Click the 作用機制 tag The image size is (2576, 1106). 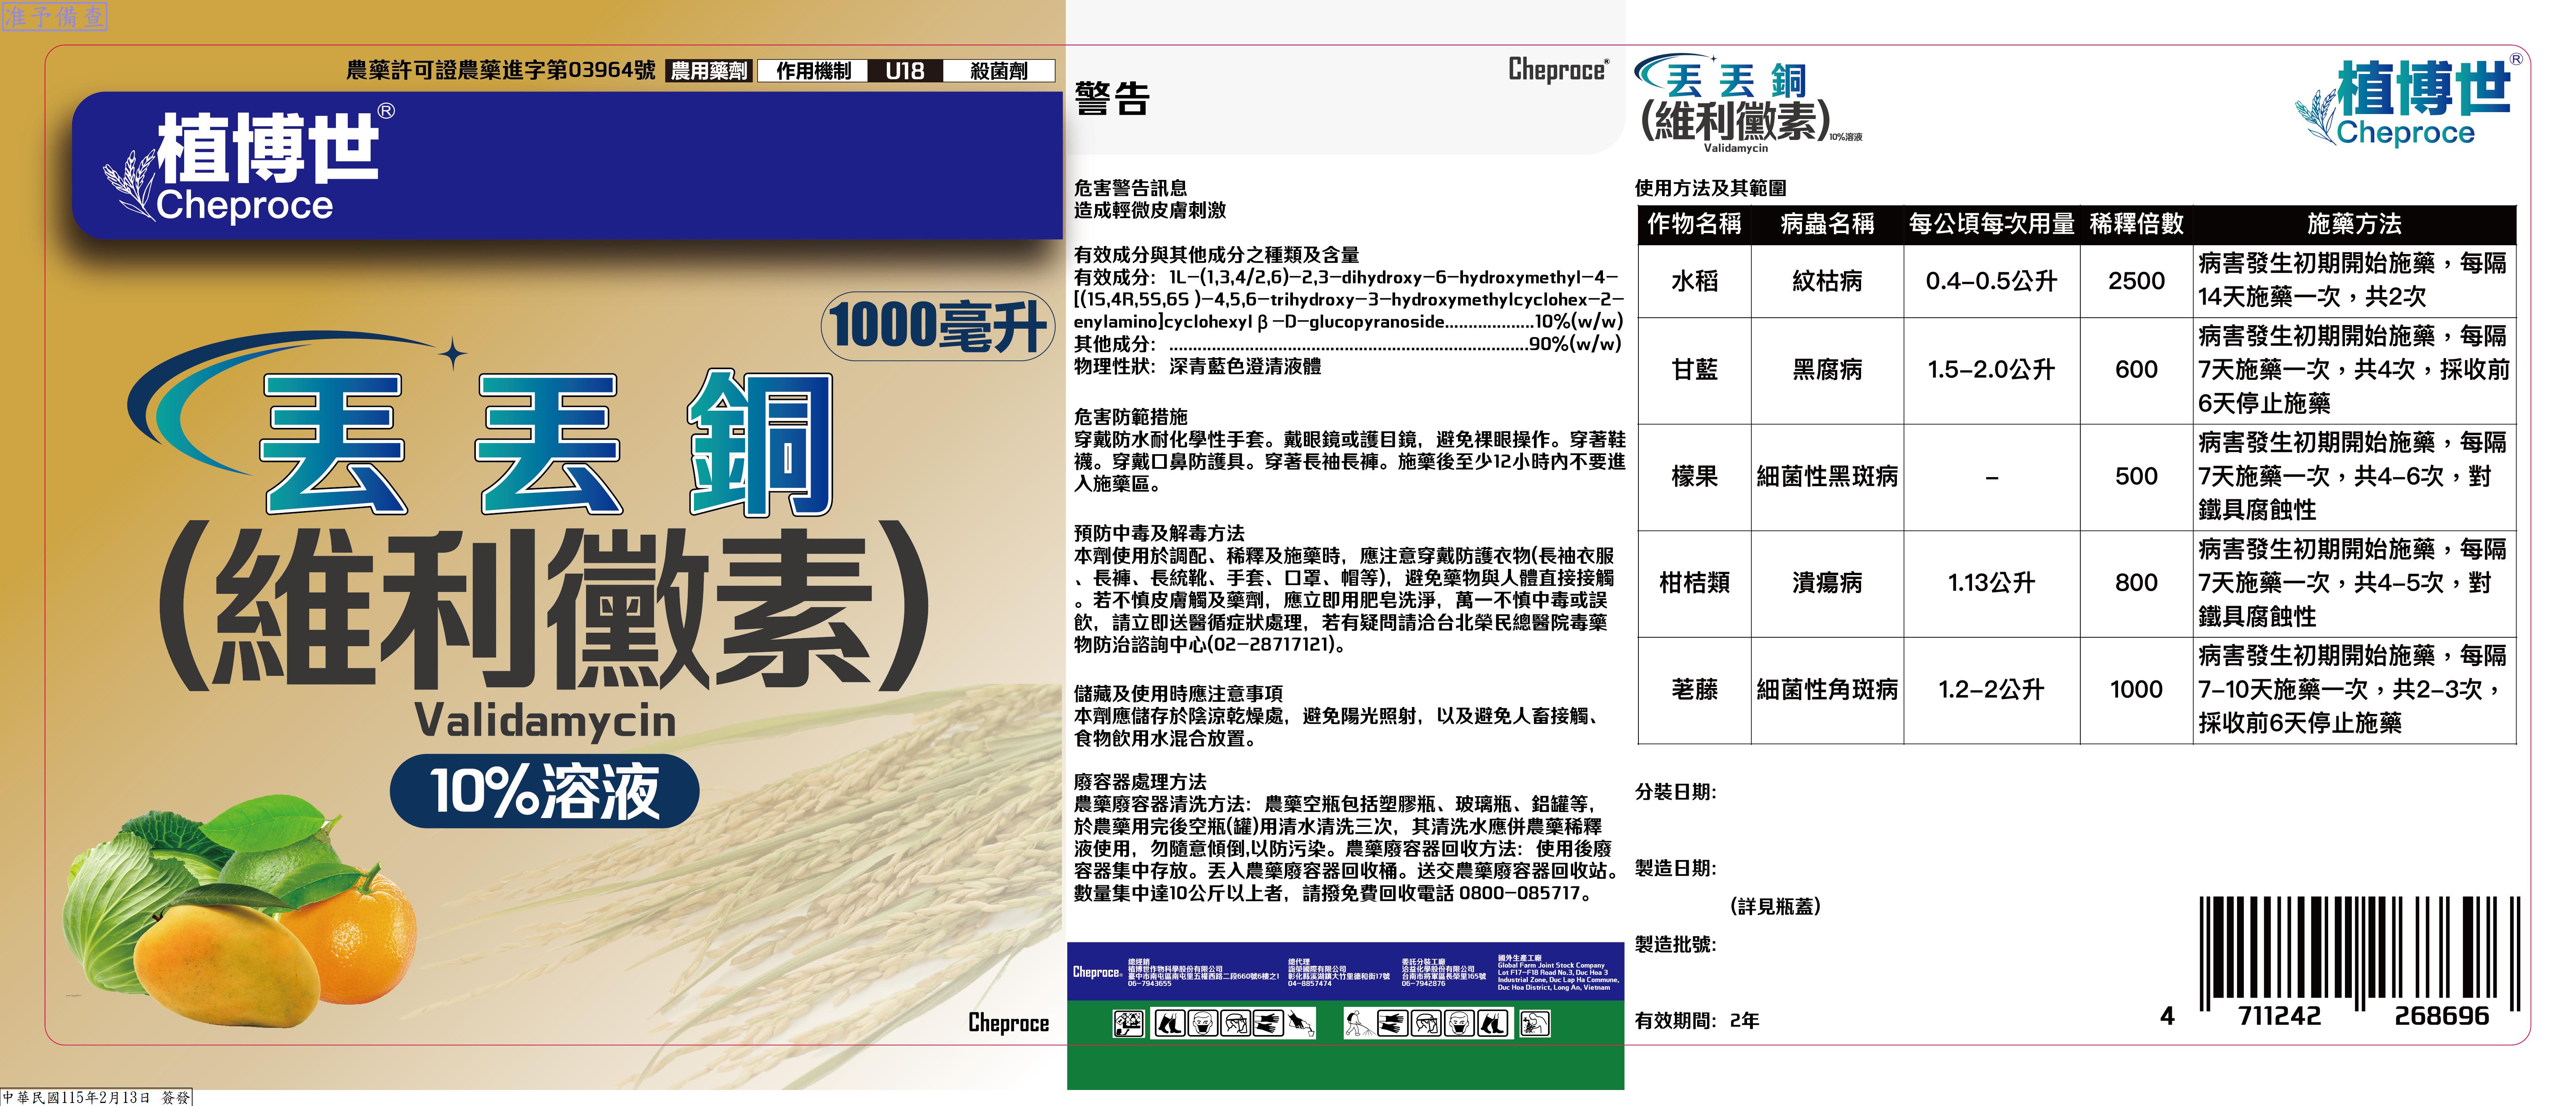tap(813, 70)
